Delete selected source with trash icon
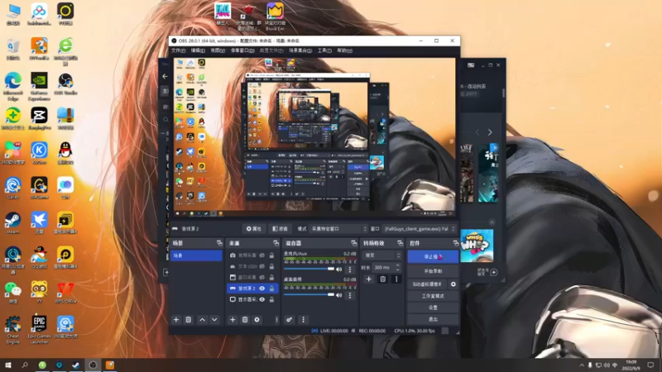The width and height of the screenshot is (662, 372). tap(245, 320)
